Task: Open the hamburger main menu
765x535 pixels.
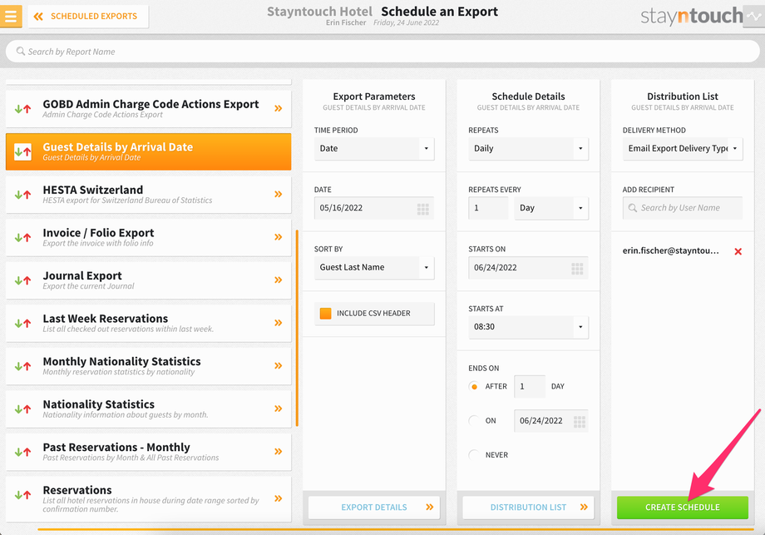Action: pos(10,16)
